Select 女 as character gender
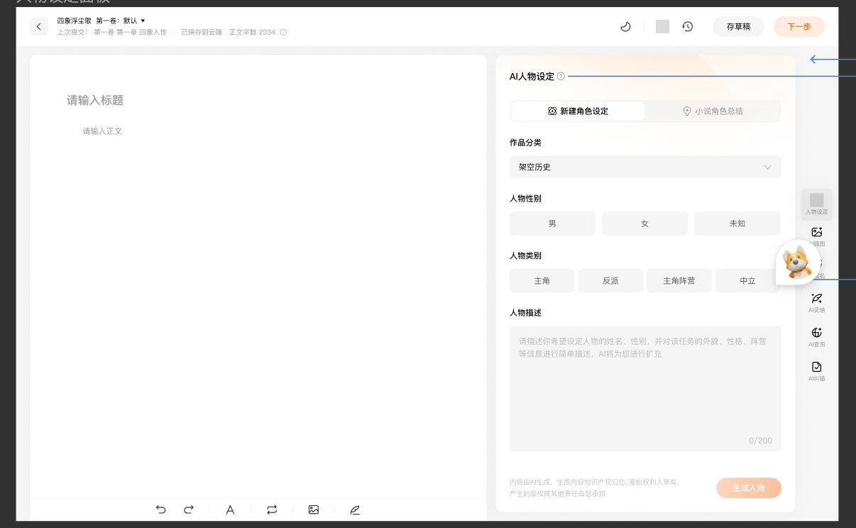Viewport: 856px width, 528px height. pos(644,224)
